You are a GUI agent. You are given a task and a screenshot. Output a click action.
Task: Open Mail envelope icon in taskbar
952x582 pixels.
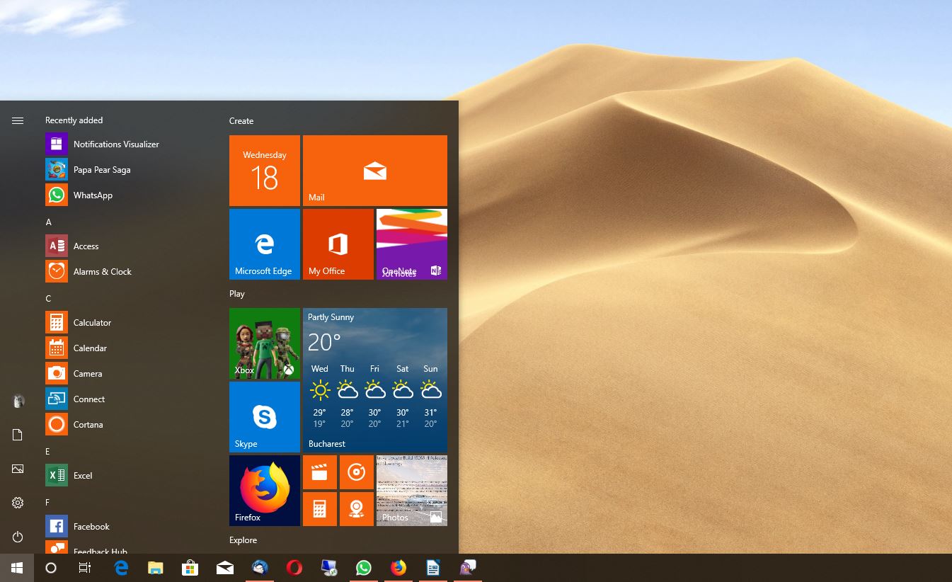[225, 568]
